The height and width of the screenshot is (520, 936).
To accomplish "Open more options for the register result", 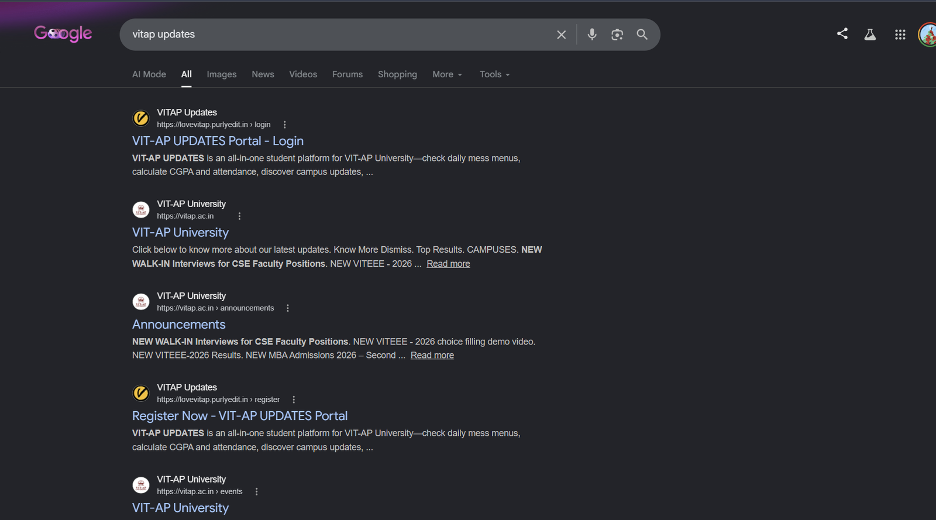I will [294, 400].
